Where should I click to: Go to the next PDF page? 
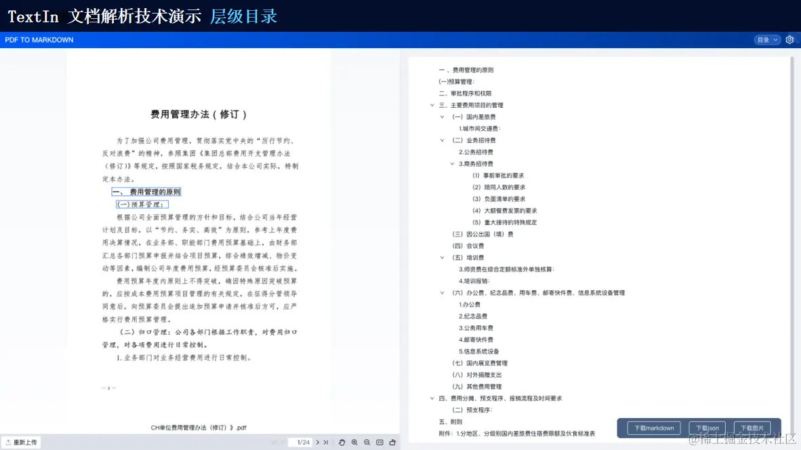coord(317,443)
